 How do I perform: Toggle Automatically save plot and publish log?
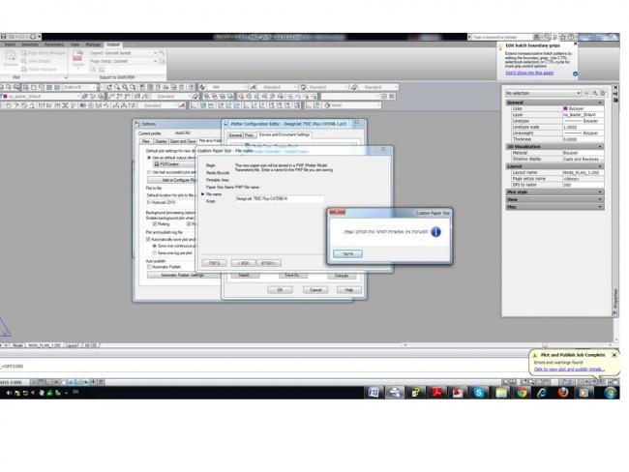tap(149, 240)
